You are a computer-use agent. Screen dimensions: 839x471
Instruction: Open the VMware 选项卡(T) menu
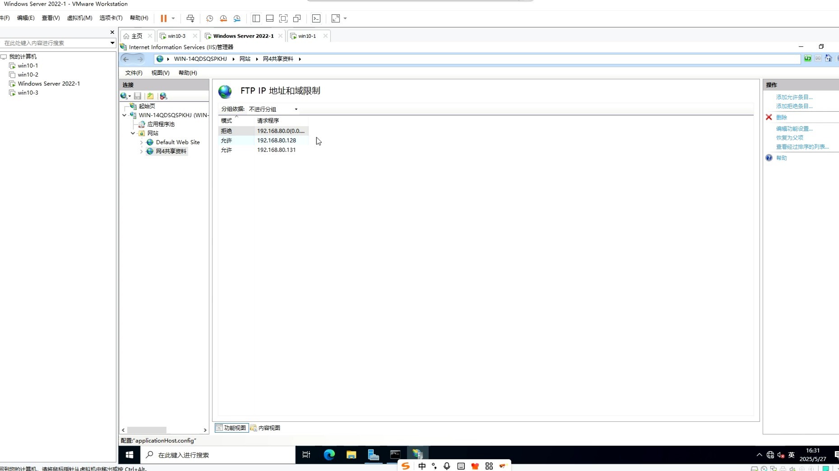tap(111, 18)
